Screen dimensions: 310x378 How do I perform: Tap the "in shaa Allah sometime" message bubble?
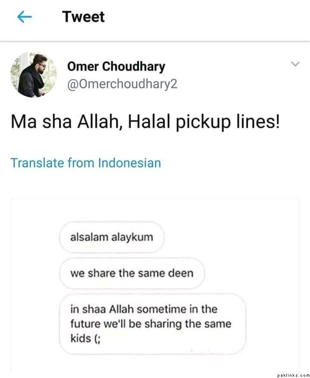pyautogui.click(x=152, y=323)
